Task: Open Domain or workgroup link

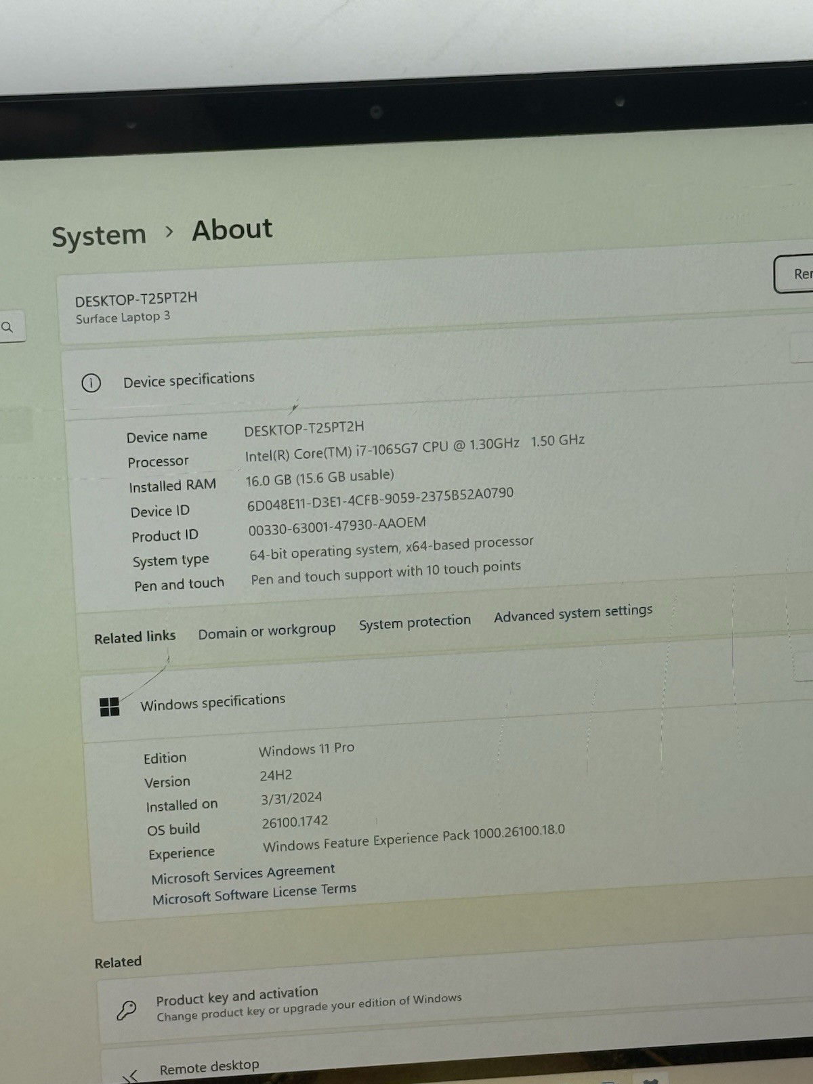Action: coord(267,631)
